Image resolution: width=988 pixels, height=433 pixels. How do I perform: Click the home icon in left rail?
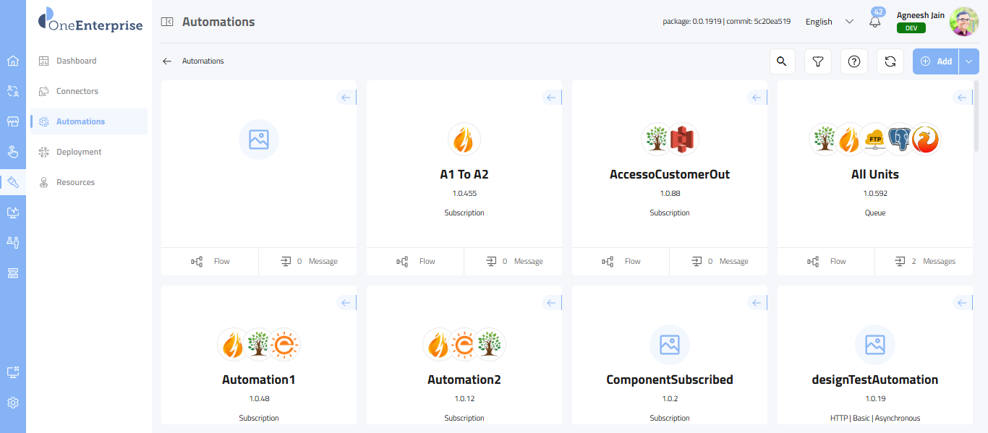pyautogui.click(x=13, y=61)
